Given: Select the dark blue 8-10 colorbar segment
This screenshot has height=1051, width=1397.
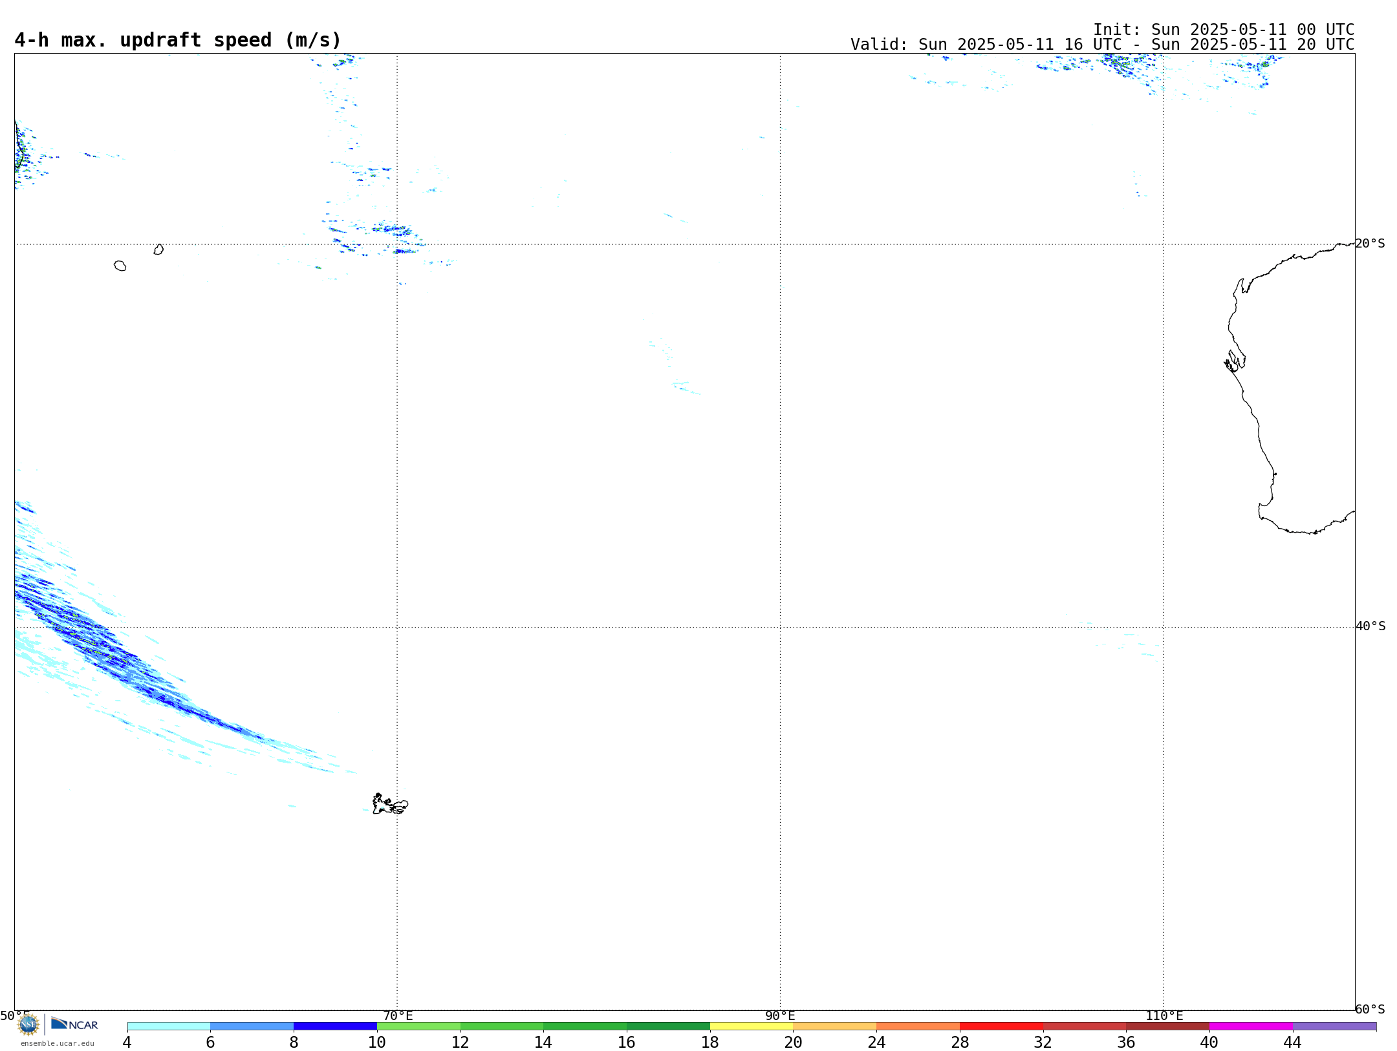Looking at the screenshot, I should pos(336,1026).
